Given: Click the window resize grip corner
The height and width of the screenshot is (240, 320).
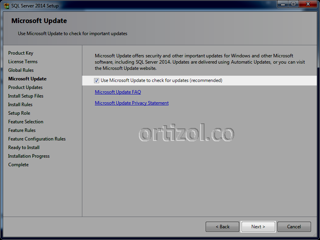Looking at the screenshot, I should pos(315,235).
